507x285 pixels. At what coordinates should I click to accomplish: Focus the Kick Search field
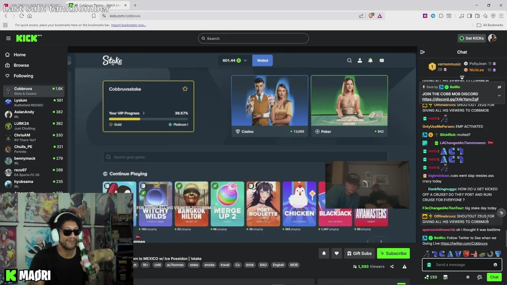pos(253,38)
